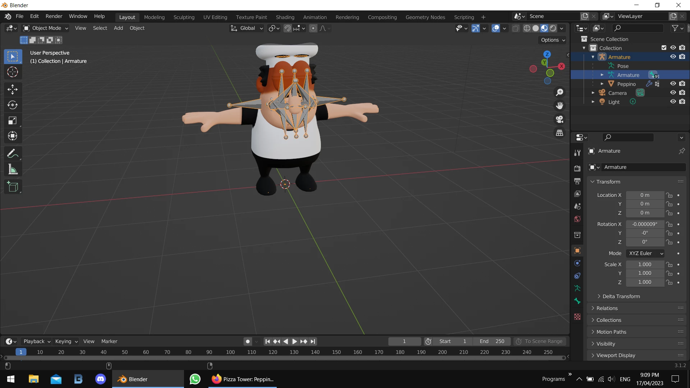Uncheck Collection exclude checkbox
The image size is (690, 388).
click(x=664, y=48)
